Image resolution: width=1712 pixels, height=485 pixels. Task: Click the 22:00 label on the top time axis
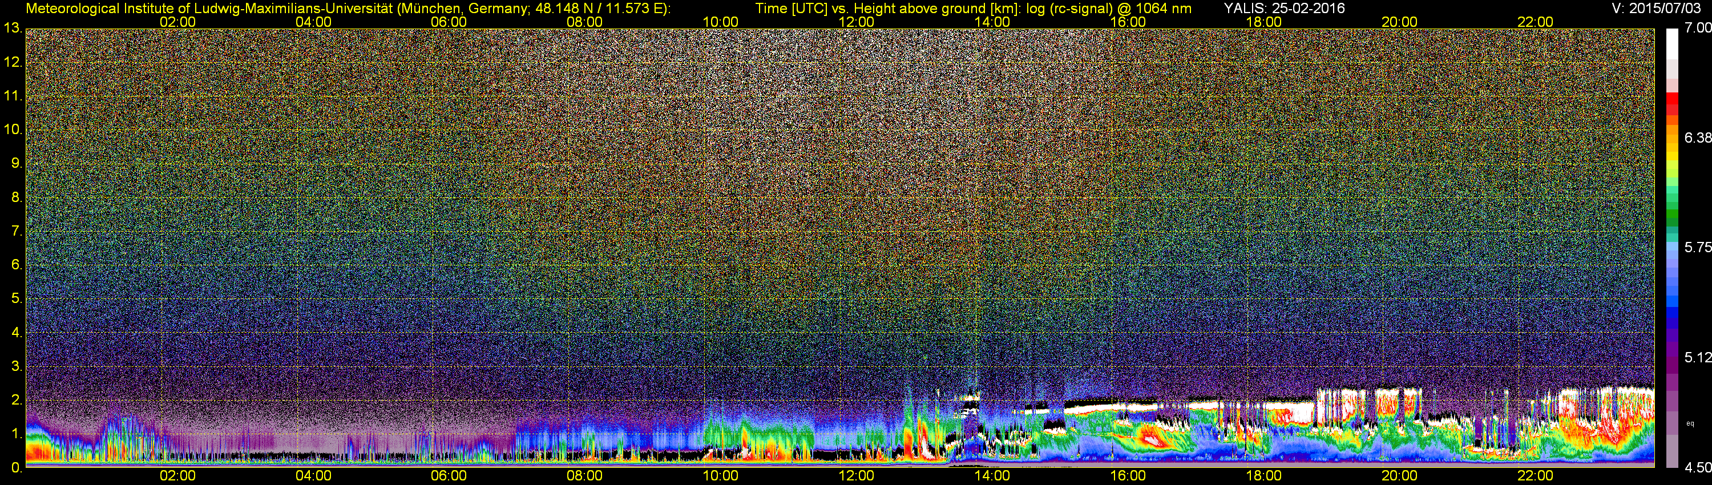1535,22
